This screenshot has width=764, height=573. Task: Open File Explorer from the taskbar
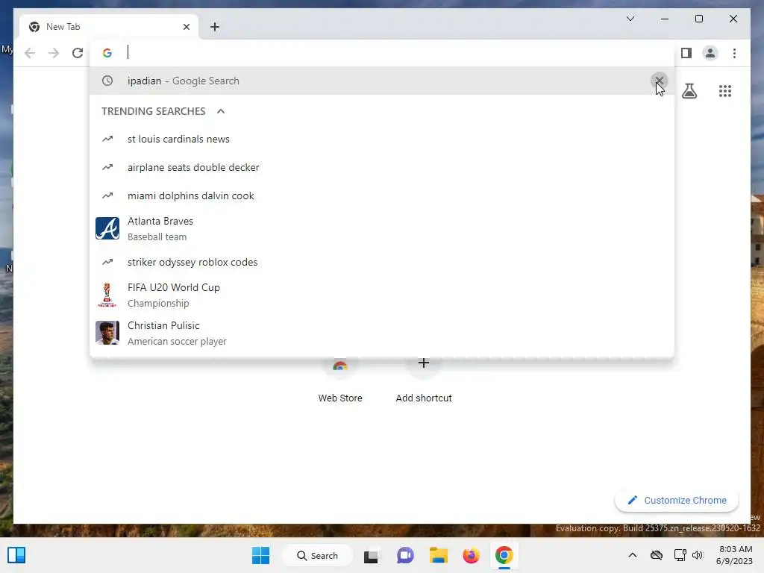point(438,555)
